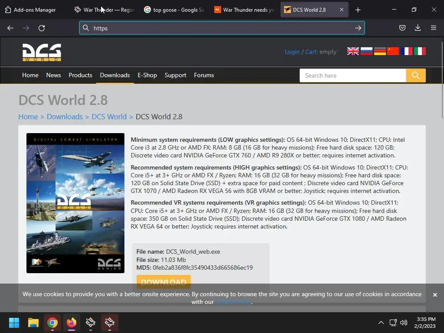Click the DCS World 2.8 page heading
The height and width of the screenshot is (333, 444).
(x=63, y=100)
